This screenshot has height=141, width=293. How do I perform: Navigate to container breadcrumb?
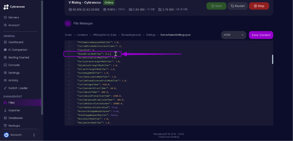tap(82, 35)
